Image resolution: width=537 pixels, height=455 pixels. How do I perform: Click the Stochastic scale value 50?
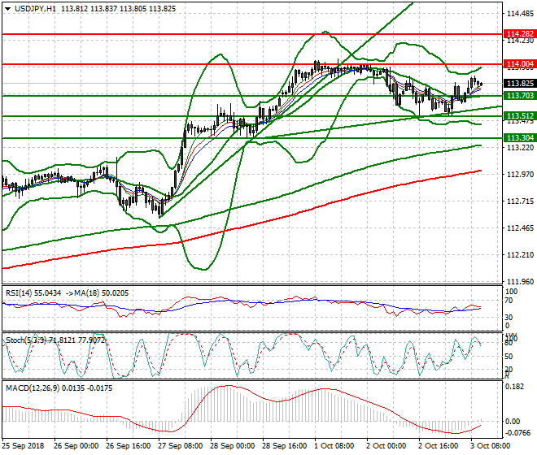[x=509, y=357]
